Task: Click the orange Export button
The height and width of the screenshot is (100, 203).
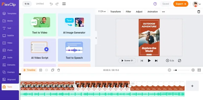Action: 181,4
